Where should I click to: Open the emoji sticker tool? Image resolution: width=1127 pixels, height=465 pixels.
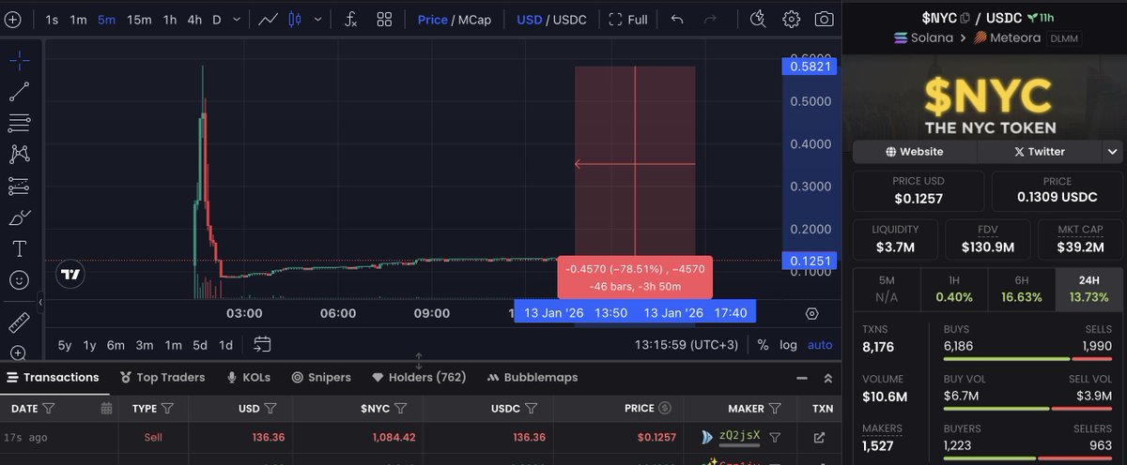[19, 280]
